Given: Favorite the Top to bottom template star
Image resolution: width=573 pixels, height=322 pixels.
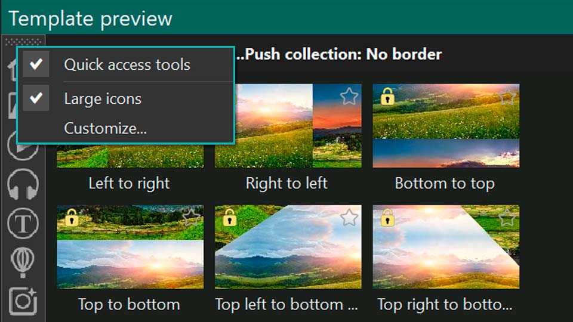Looking at the screenshot, I should [192, 218].
